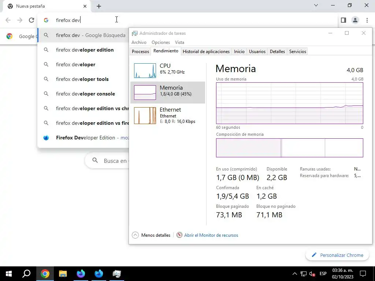
Task: Switch to the Historial de aplicaciones tab
Action: pyautogui.click(x=206, y=51)
